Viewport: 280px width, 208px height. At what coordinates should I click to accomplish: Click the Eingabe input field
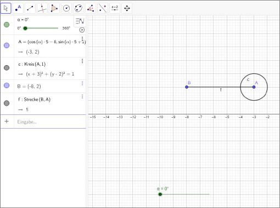[x=49, y=122]
